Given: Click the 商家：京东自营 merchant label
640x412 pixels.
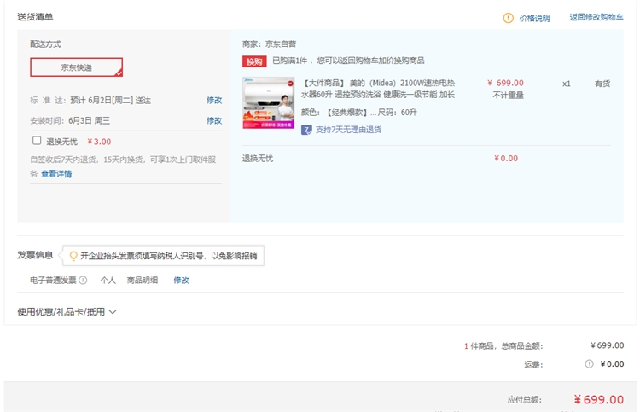Looking at the screenshot, I should click(269, 44).
